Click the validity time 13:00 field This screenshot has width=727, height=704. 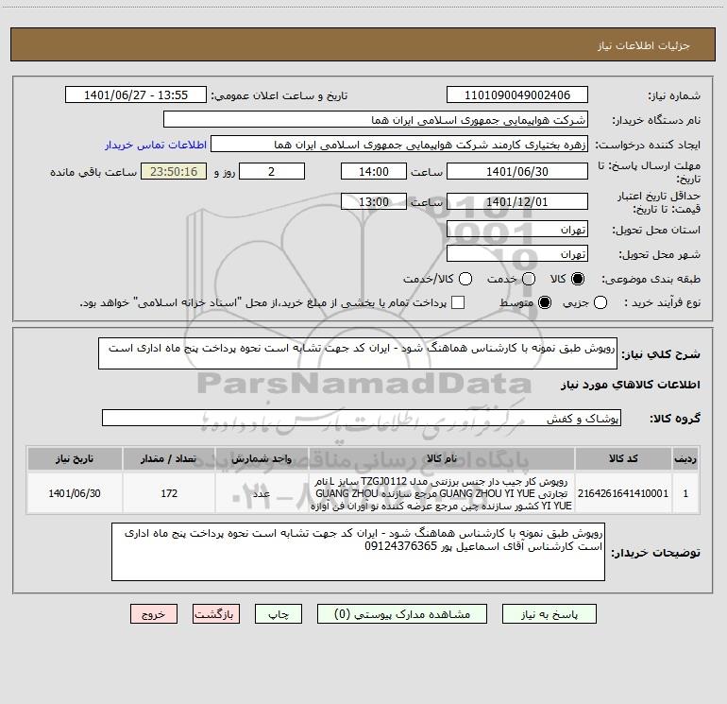[x=374, y=201]
